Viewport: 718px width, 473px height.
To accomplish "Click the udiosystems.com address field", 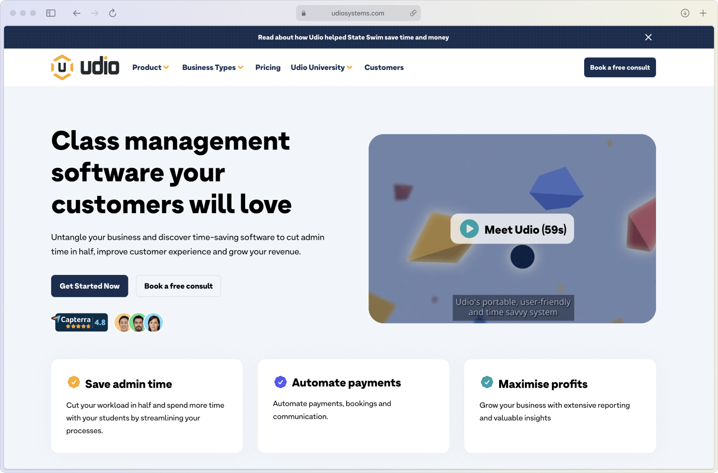I will click(358, 13).
